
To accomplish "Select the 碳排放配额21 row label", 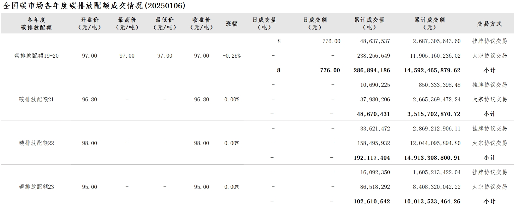I will tap(37, 99).
